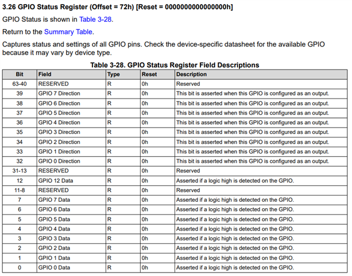Click bit number 33 in the table

pos(20,152)
